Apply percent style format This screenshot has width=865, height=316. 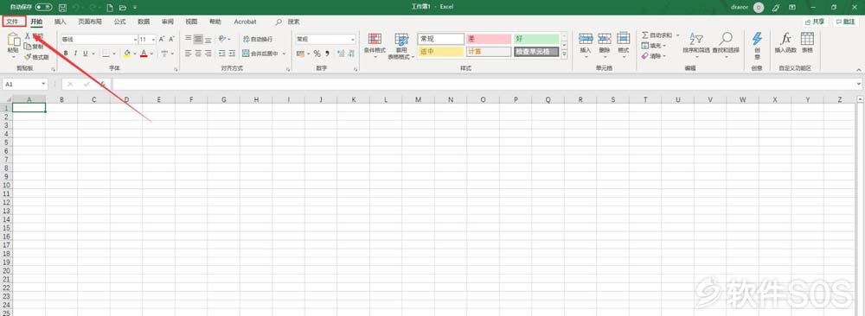[x=317, y=54]
